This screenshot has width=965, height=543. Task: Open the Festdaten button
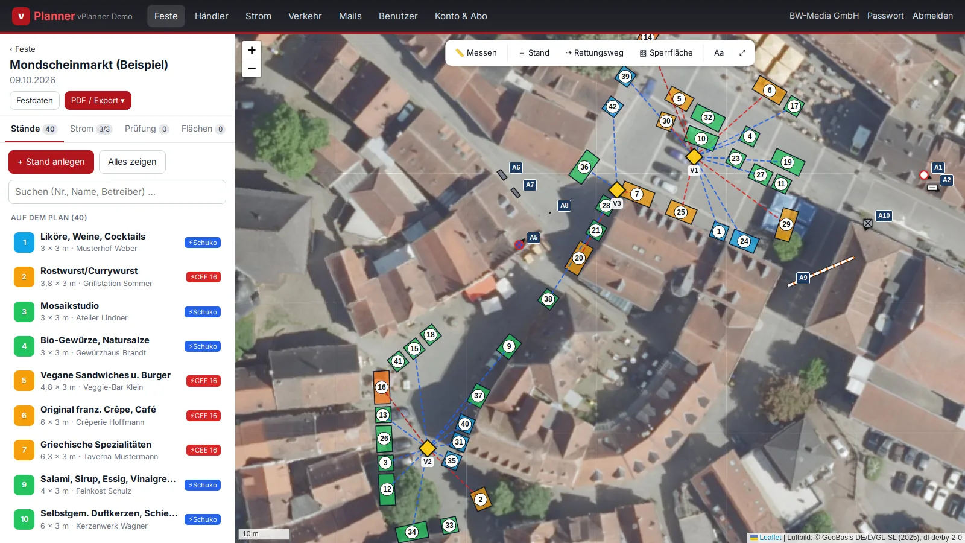[34, 101]
